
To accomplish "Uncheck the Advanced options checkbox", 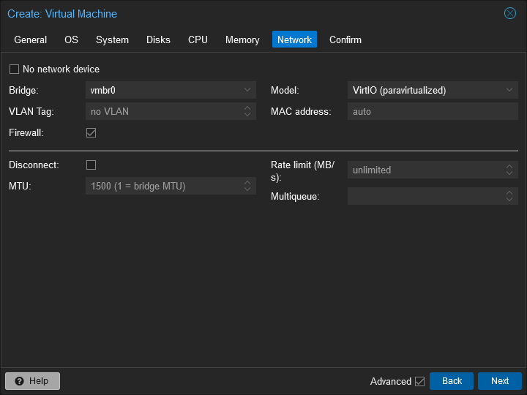I will point(419,381).
